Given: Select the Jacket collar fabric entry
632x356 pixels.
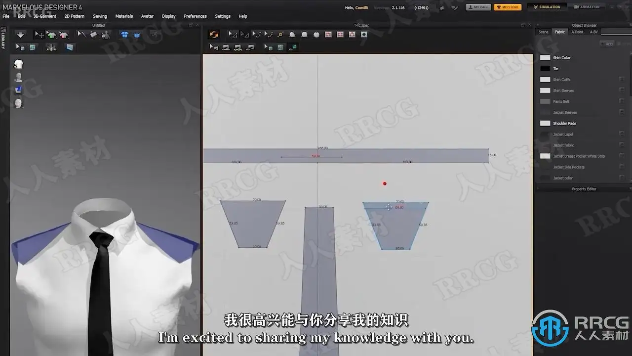Looking at the screenshot, I should (x=563, y=178).
